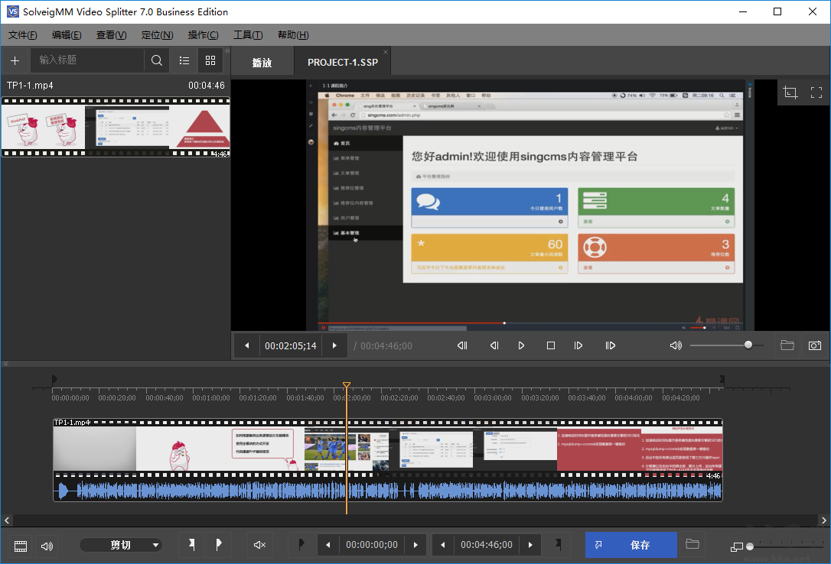Add a new file with the plus icon

(x=15, y=60)
